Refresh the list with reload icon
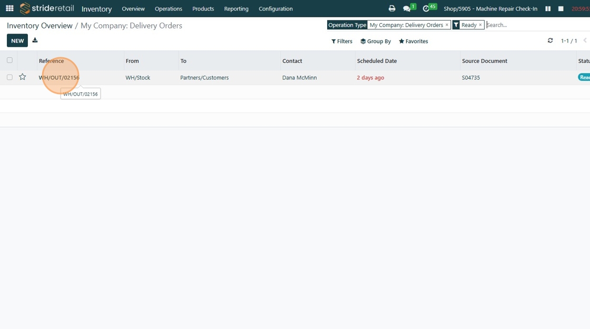The width and height of the screenshot is (590, 329). [550, 40]
